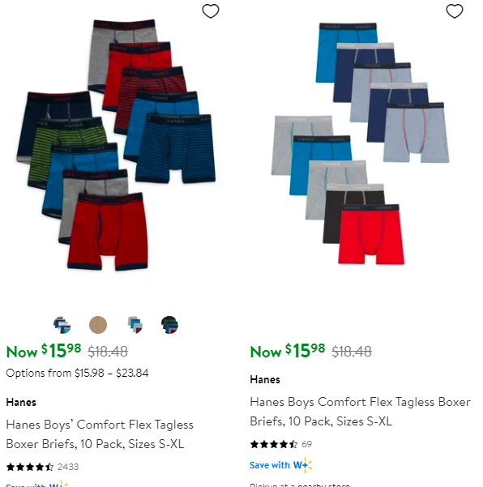Viewport: 483px width, 487px height.
Task: Select the tan color swatch
Action: [x=98, y=325]
